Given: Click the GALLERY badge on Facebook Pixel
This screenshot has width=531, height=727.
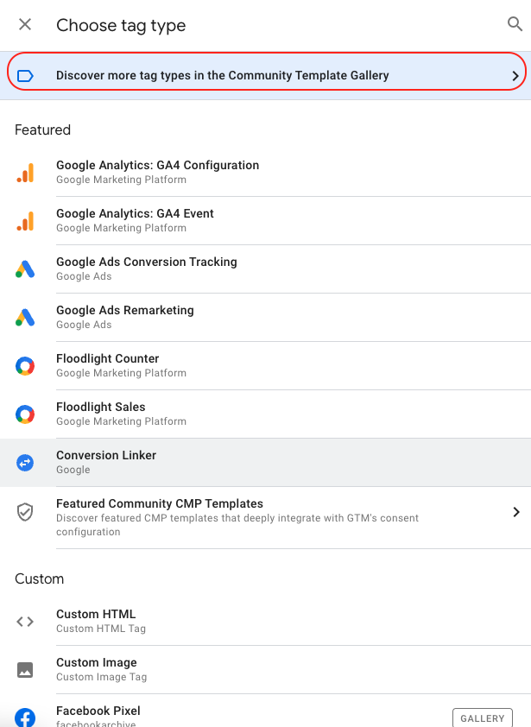Looking at the screenshot, I should tap(483, 718).
